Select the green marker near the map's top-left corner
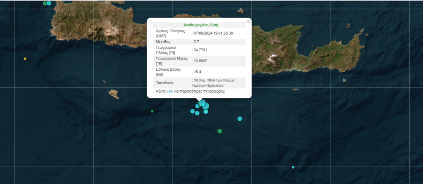This screenshot has height=184, width=423. point(45,3)
